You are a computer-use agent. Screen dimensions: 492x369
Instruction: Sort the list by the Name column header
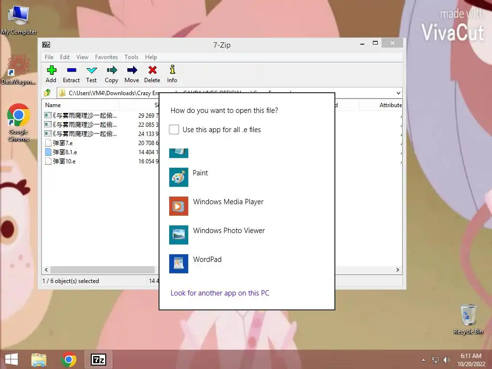(x=80, y=105)
